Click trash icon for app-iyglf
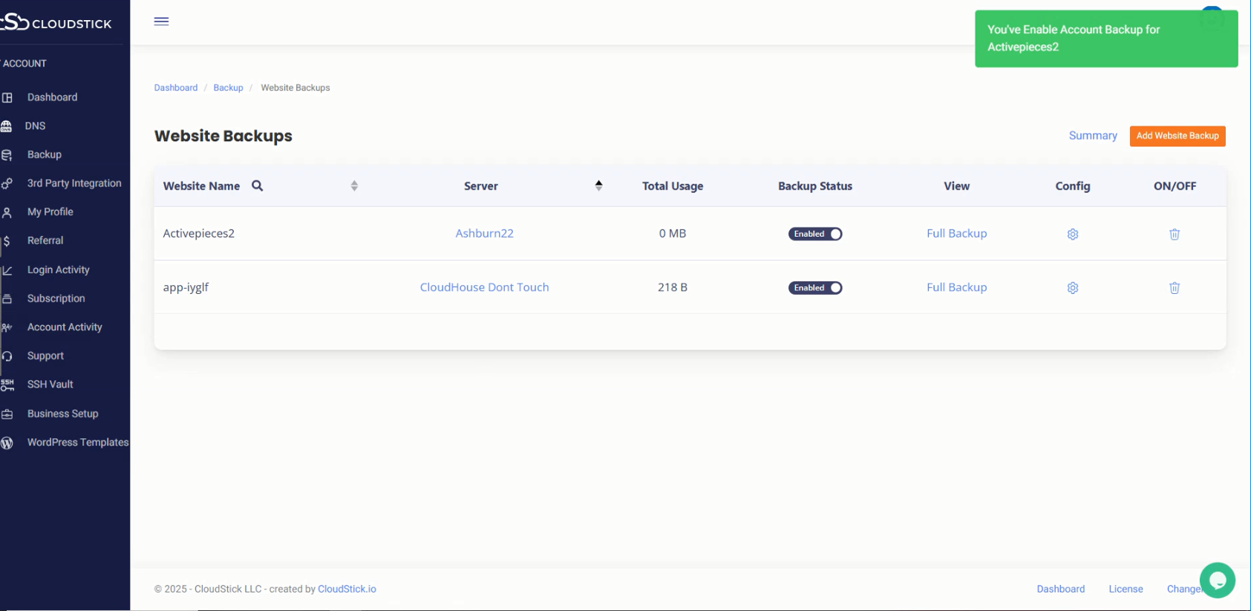The image size is (1251, 611). pyautogui.click(x=1174, y=288)
